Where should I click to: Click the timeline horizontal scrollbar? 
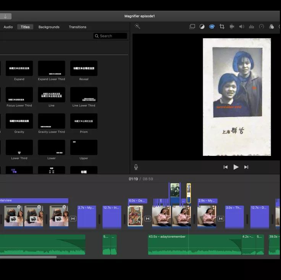(x=28, y=257)
